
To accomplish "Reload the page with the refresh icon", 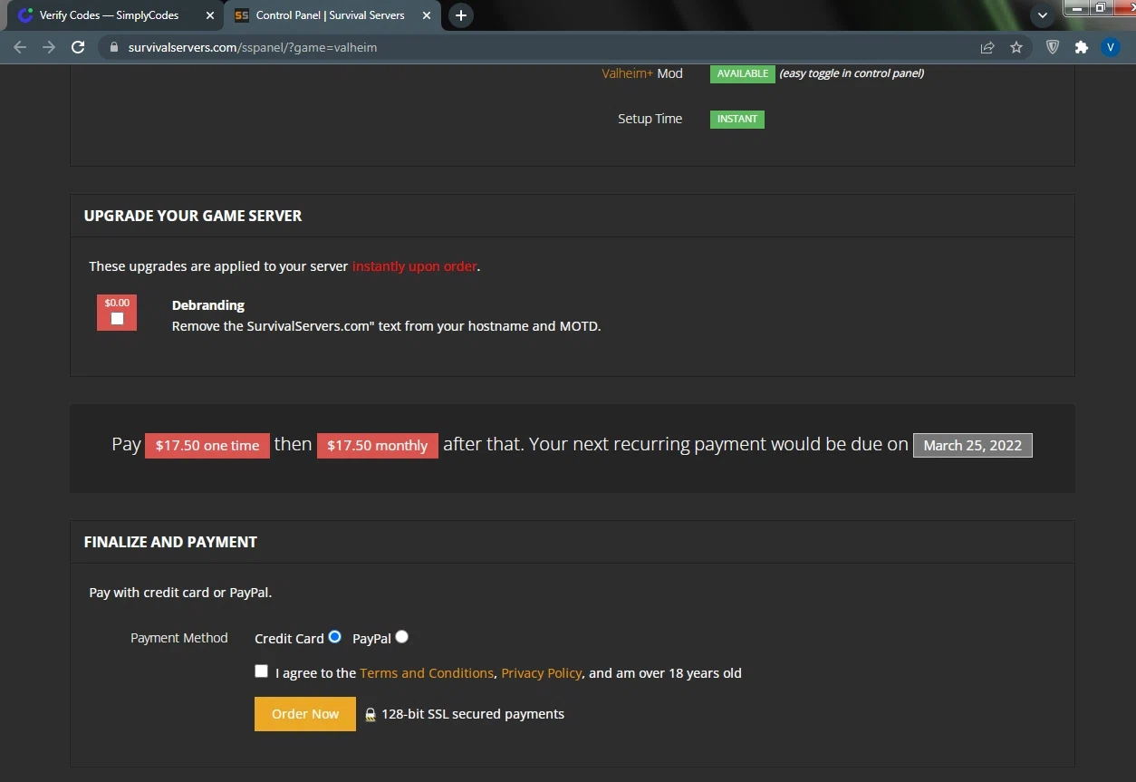I will pyautogui.click(x=78, y=47).
